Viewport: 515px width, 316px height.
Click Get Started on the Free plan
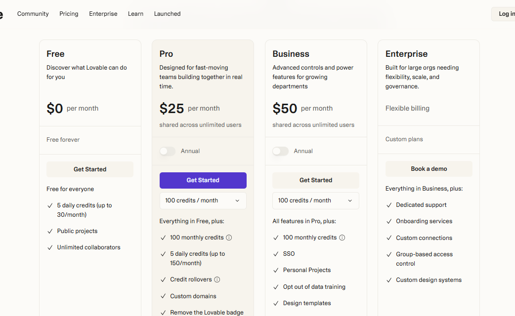(x=90, y=169)
